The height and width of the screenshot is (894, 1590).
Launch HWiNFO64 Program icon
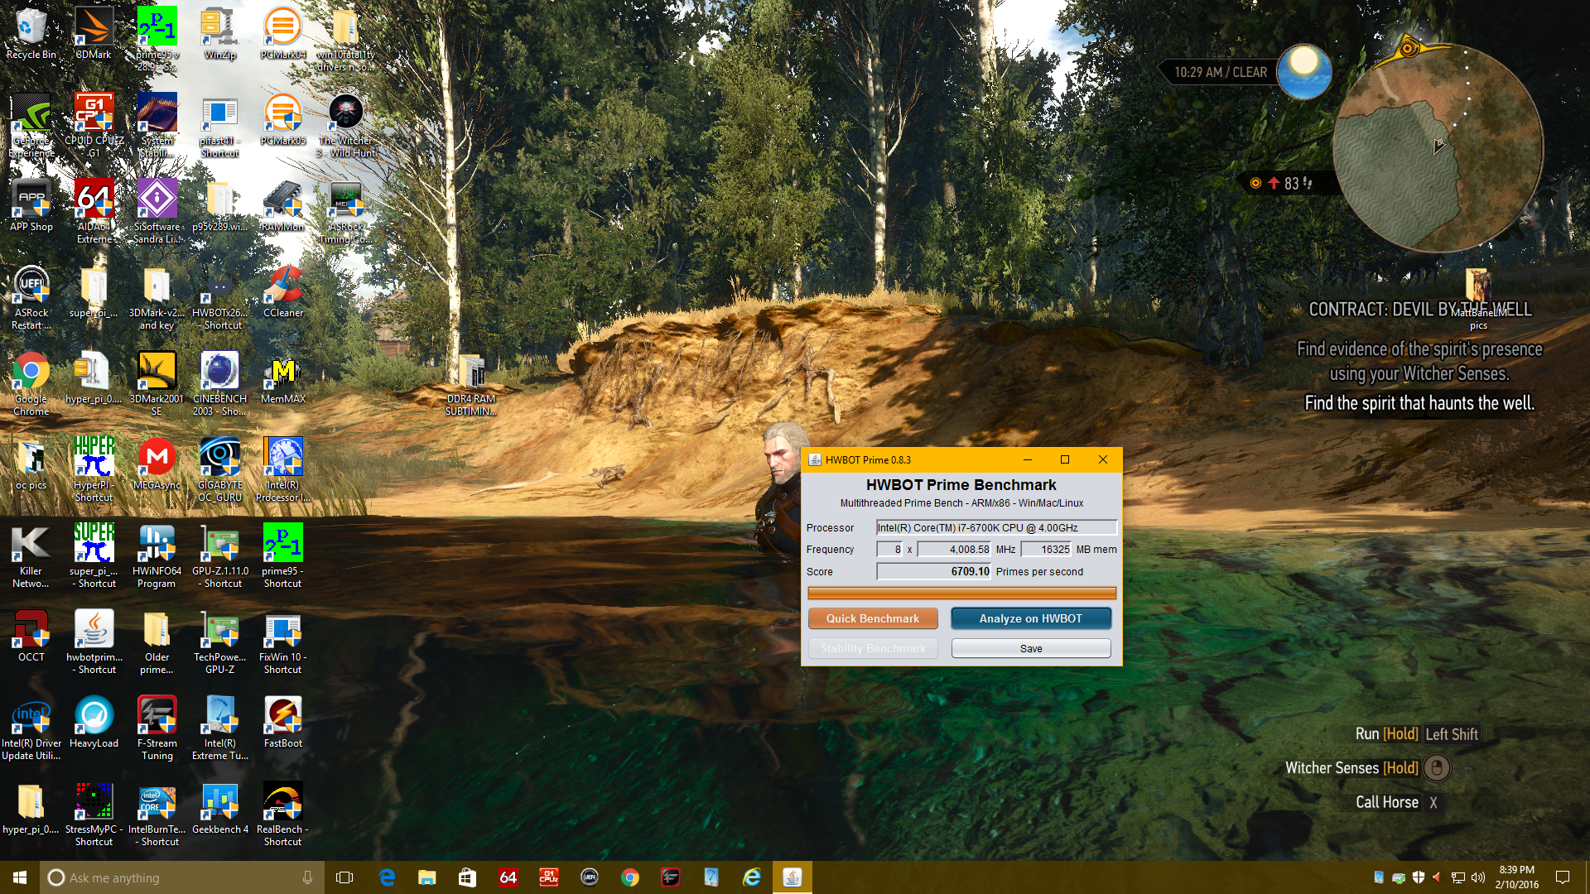(157, 555)
